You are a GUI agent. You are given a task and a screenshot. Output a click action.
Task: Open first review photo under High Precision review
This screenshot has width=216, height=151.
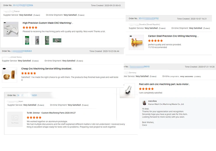(x=27, y=40)
